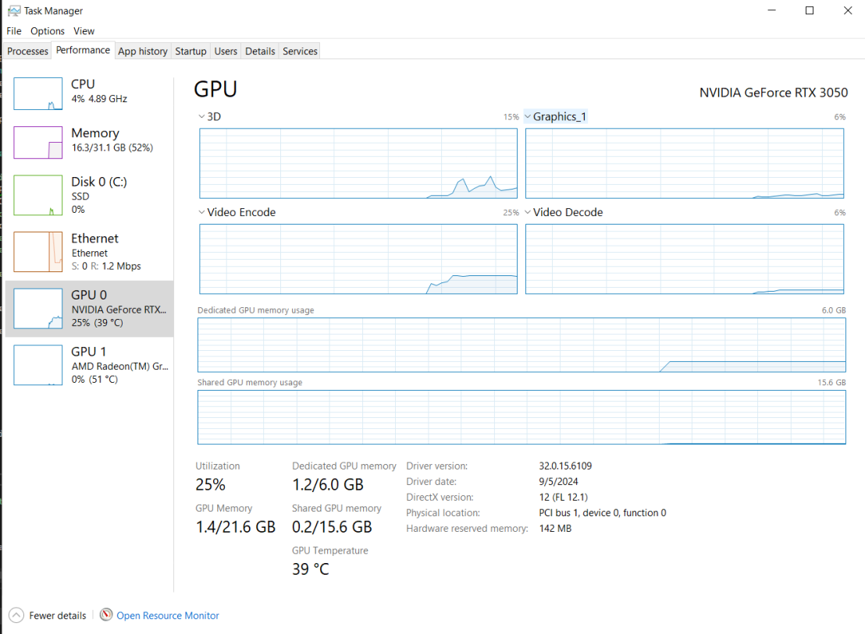Select the Memory usage graph thumbnail
Image resolution: width=865 pixels, height=634 pixels.
(37, 143)
